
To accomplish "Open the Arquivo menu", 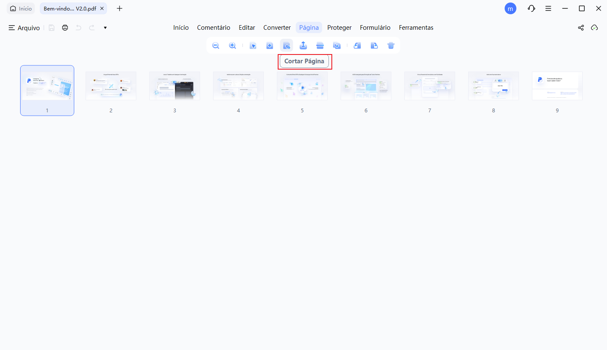I will click(24, 28).
